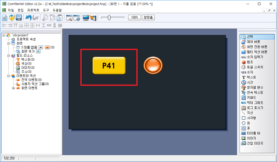Open the 도구 menu

[x=46, y=10]
